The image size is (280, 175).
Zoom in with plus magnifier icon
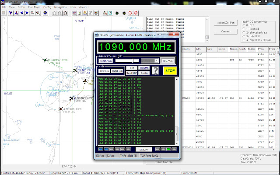pos(32,13)
